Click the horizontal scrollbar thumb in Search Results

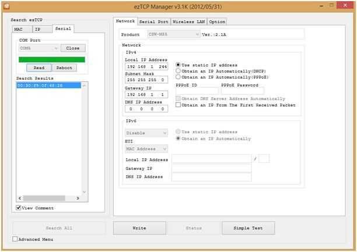[44, 198]
